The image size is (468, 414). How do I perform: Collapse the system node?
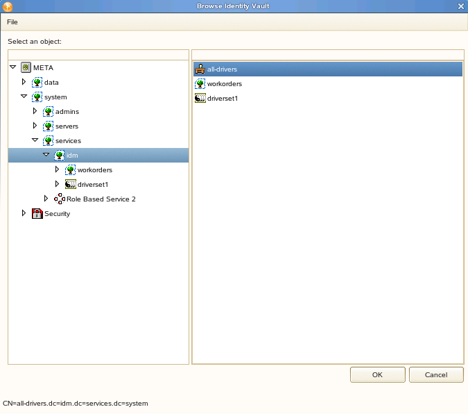[24, 97]
